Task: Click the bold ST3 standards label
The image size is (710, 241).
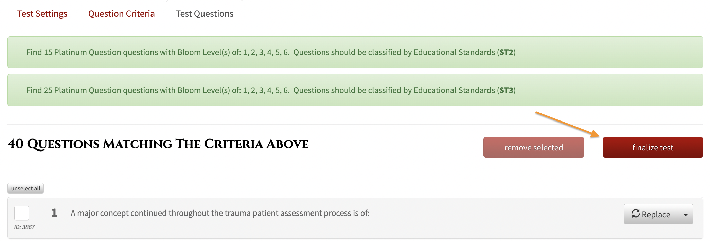Action: (x=506, y=90)
